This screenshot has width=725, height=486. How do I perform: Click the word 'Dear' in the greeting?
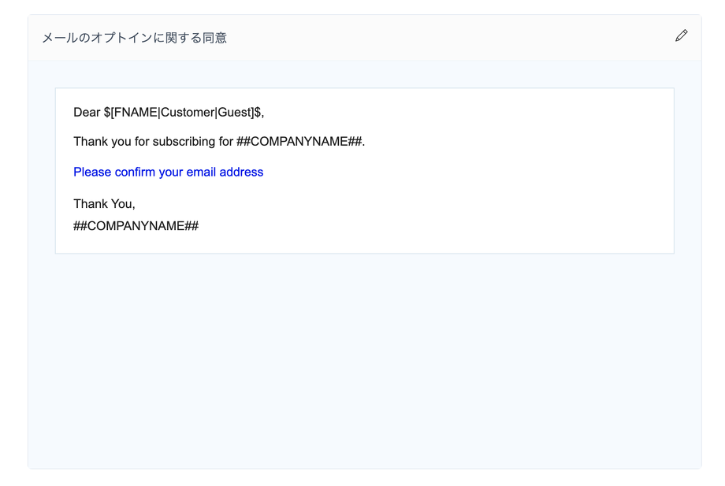[x=87, y=112]
